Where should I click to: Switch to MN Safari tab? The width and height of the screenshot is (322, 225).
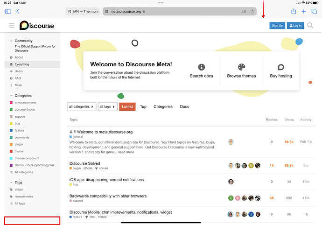(x=83, y=11)
